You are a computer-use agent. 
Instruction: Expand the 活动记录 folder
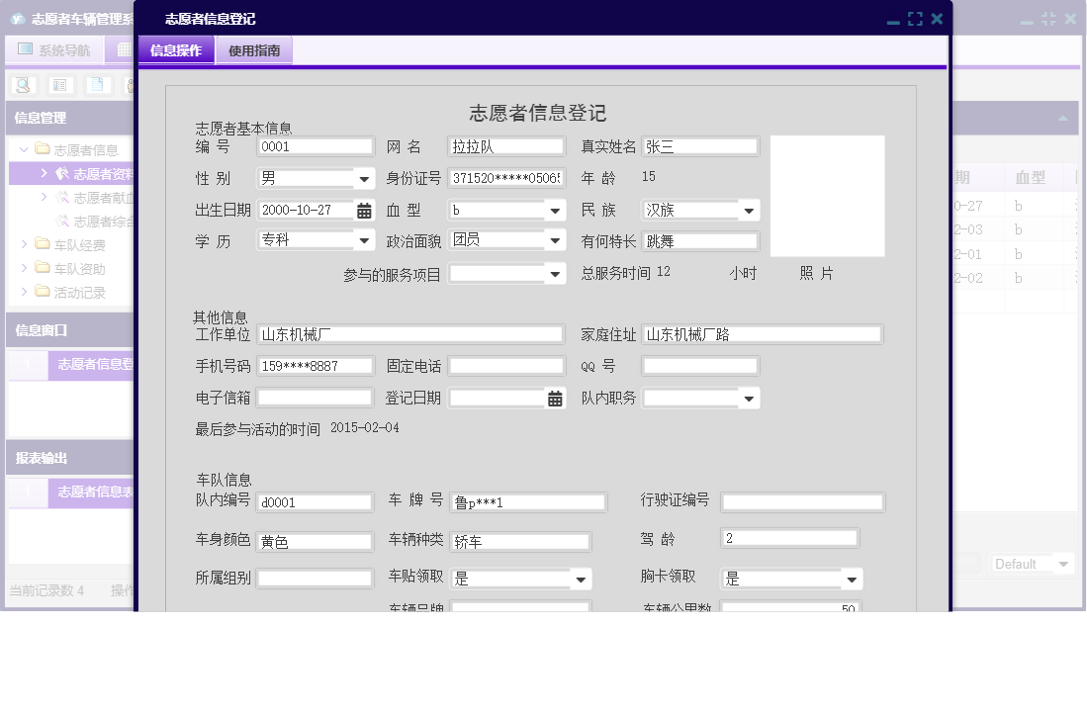click(x=25, y=291)
